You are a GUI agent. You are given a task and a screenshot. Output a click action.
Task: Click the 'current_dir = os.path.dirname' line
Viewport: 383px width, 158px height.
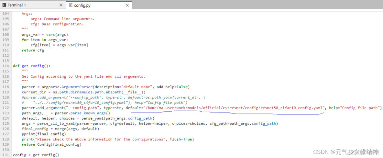point(83,92)
